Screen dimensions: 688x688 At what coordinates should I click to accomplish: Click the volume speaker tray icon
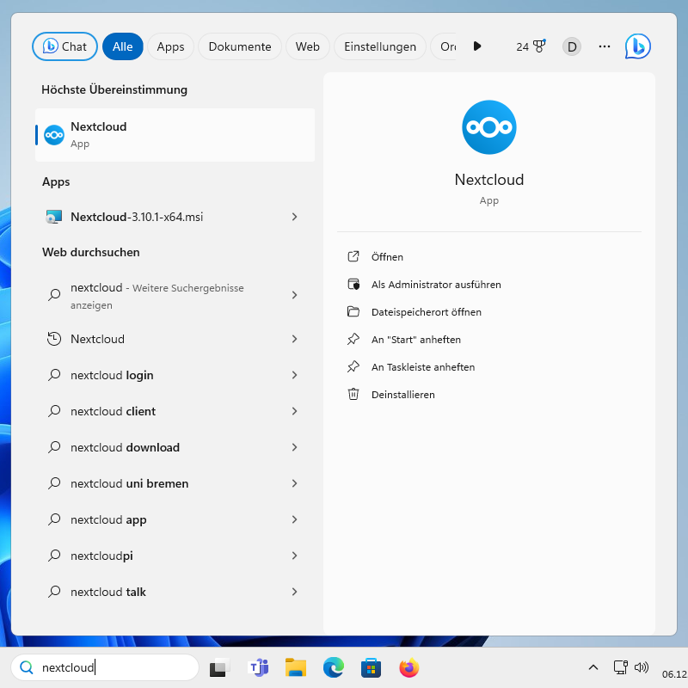point(641,667)
